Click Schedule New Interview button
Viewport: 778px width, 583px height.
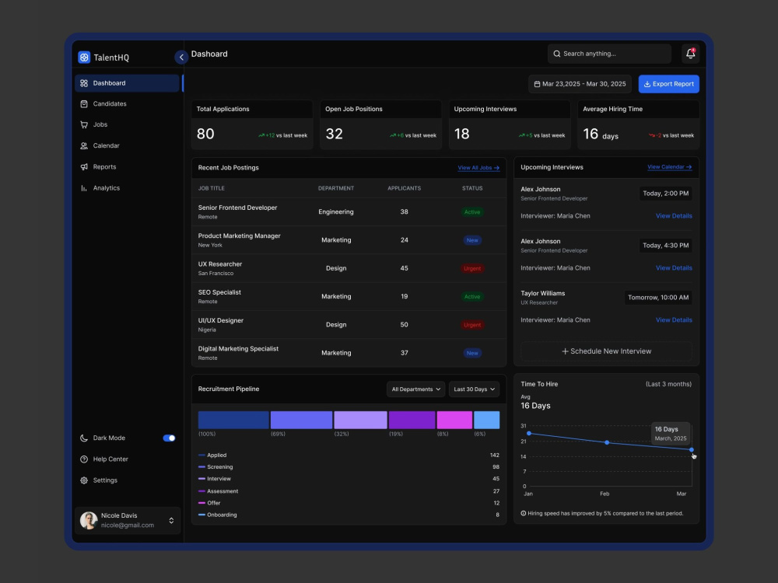606,351
